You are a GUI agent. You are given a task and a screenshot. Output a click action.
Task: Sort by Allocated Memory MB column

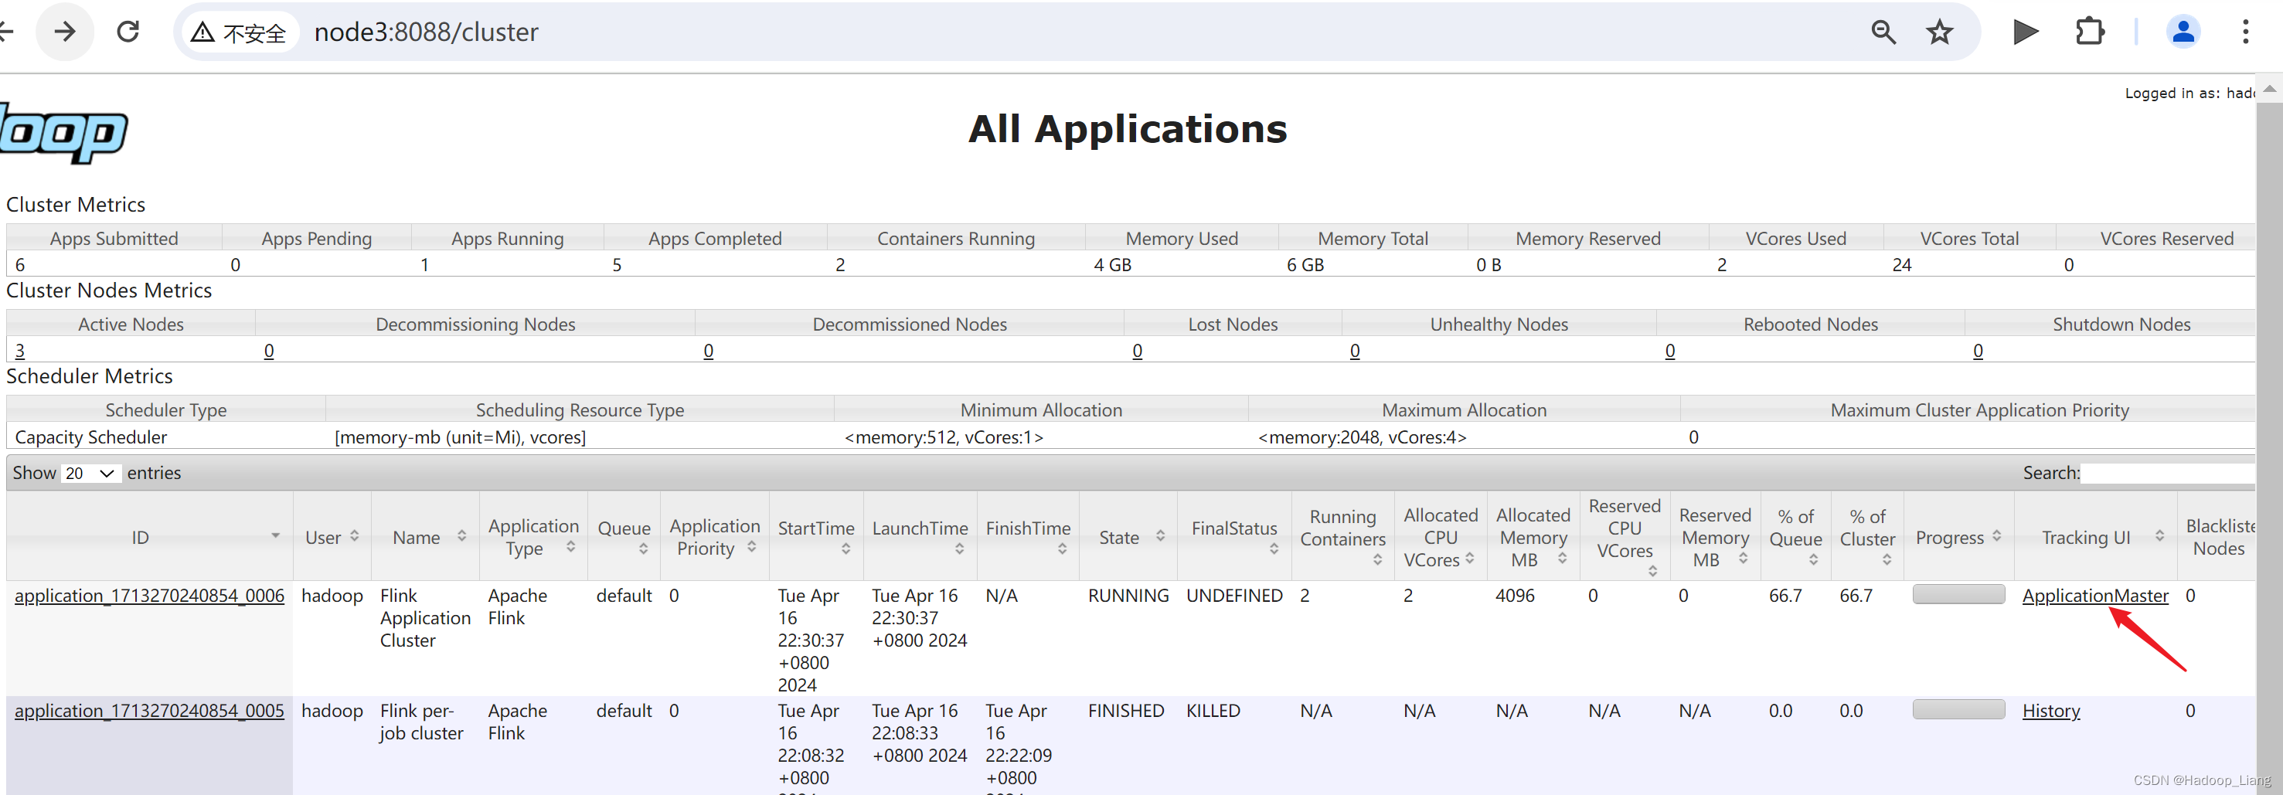coord(1533,537)
